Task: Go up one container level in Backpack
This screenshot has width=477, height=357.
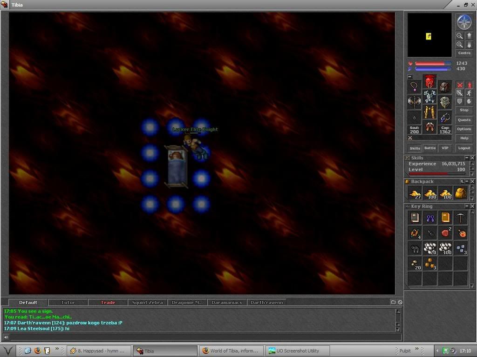Action: click(462, 181)
